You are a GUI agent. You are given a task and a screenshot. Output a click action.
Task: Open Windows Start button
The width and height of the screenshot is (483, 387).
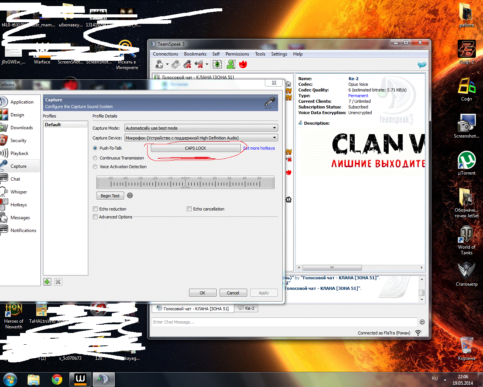(x=10, y=379)
